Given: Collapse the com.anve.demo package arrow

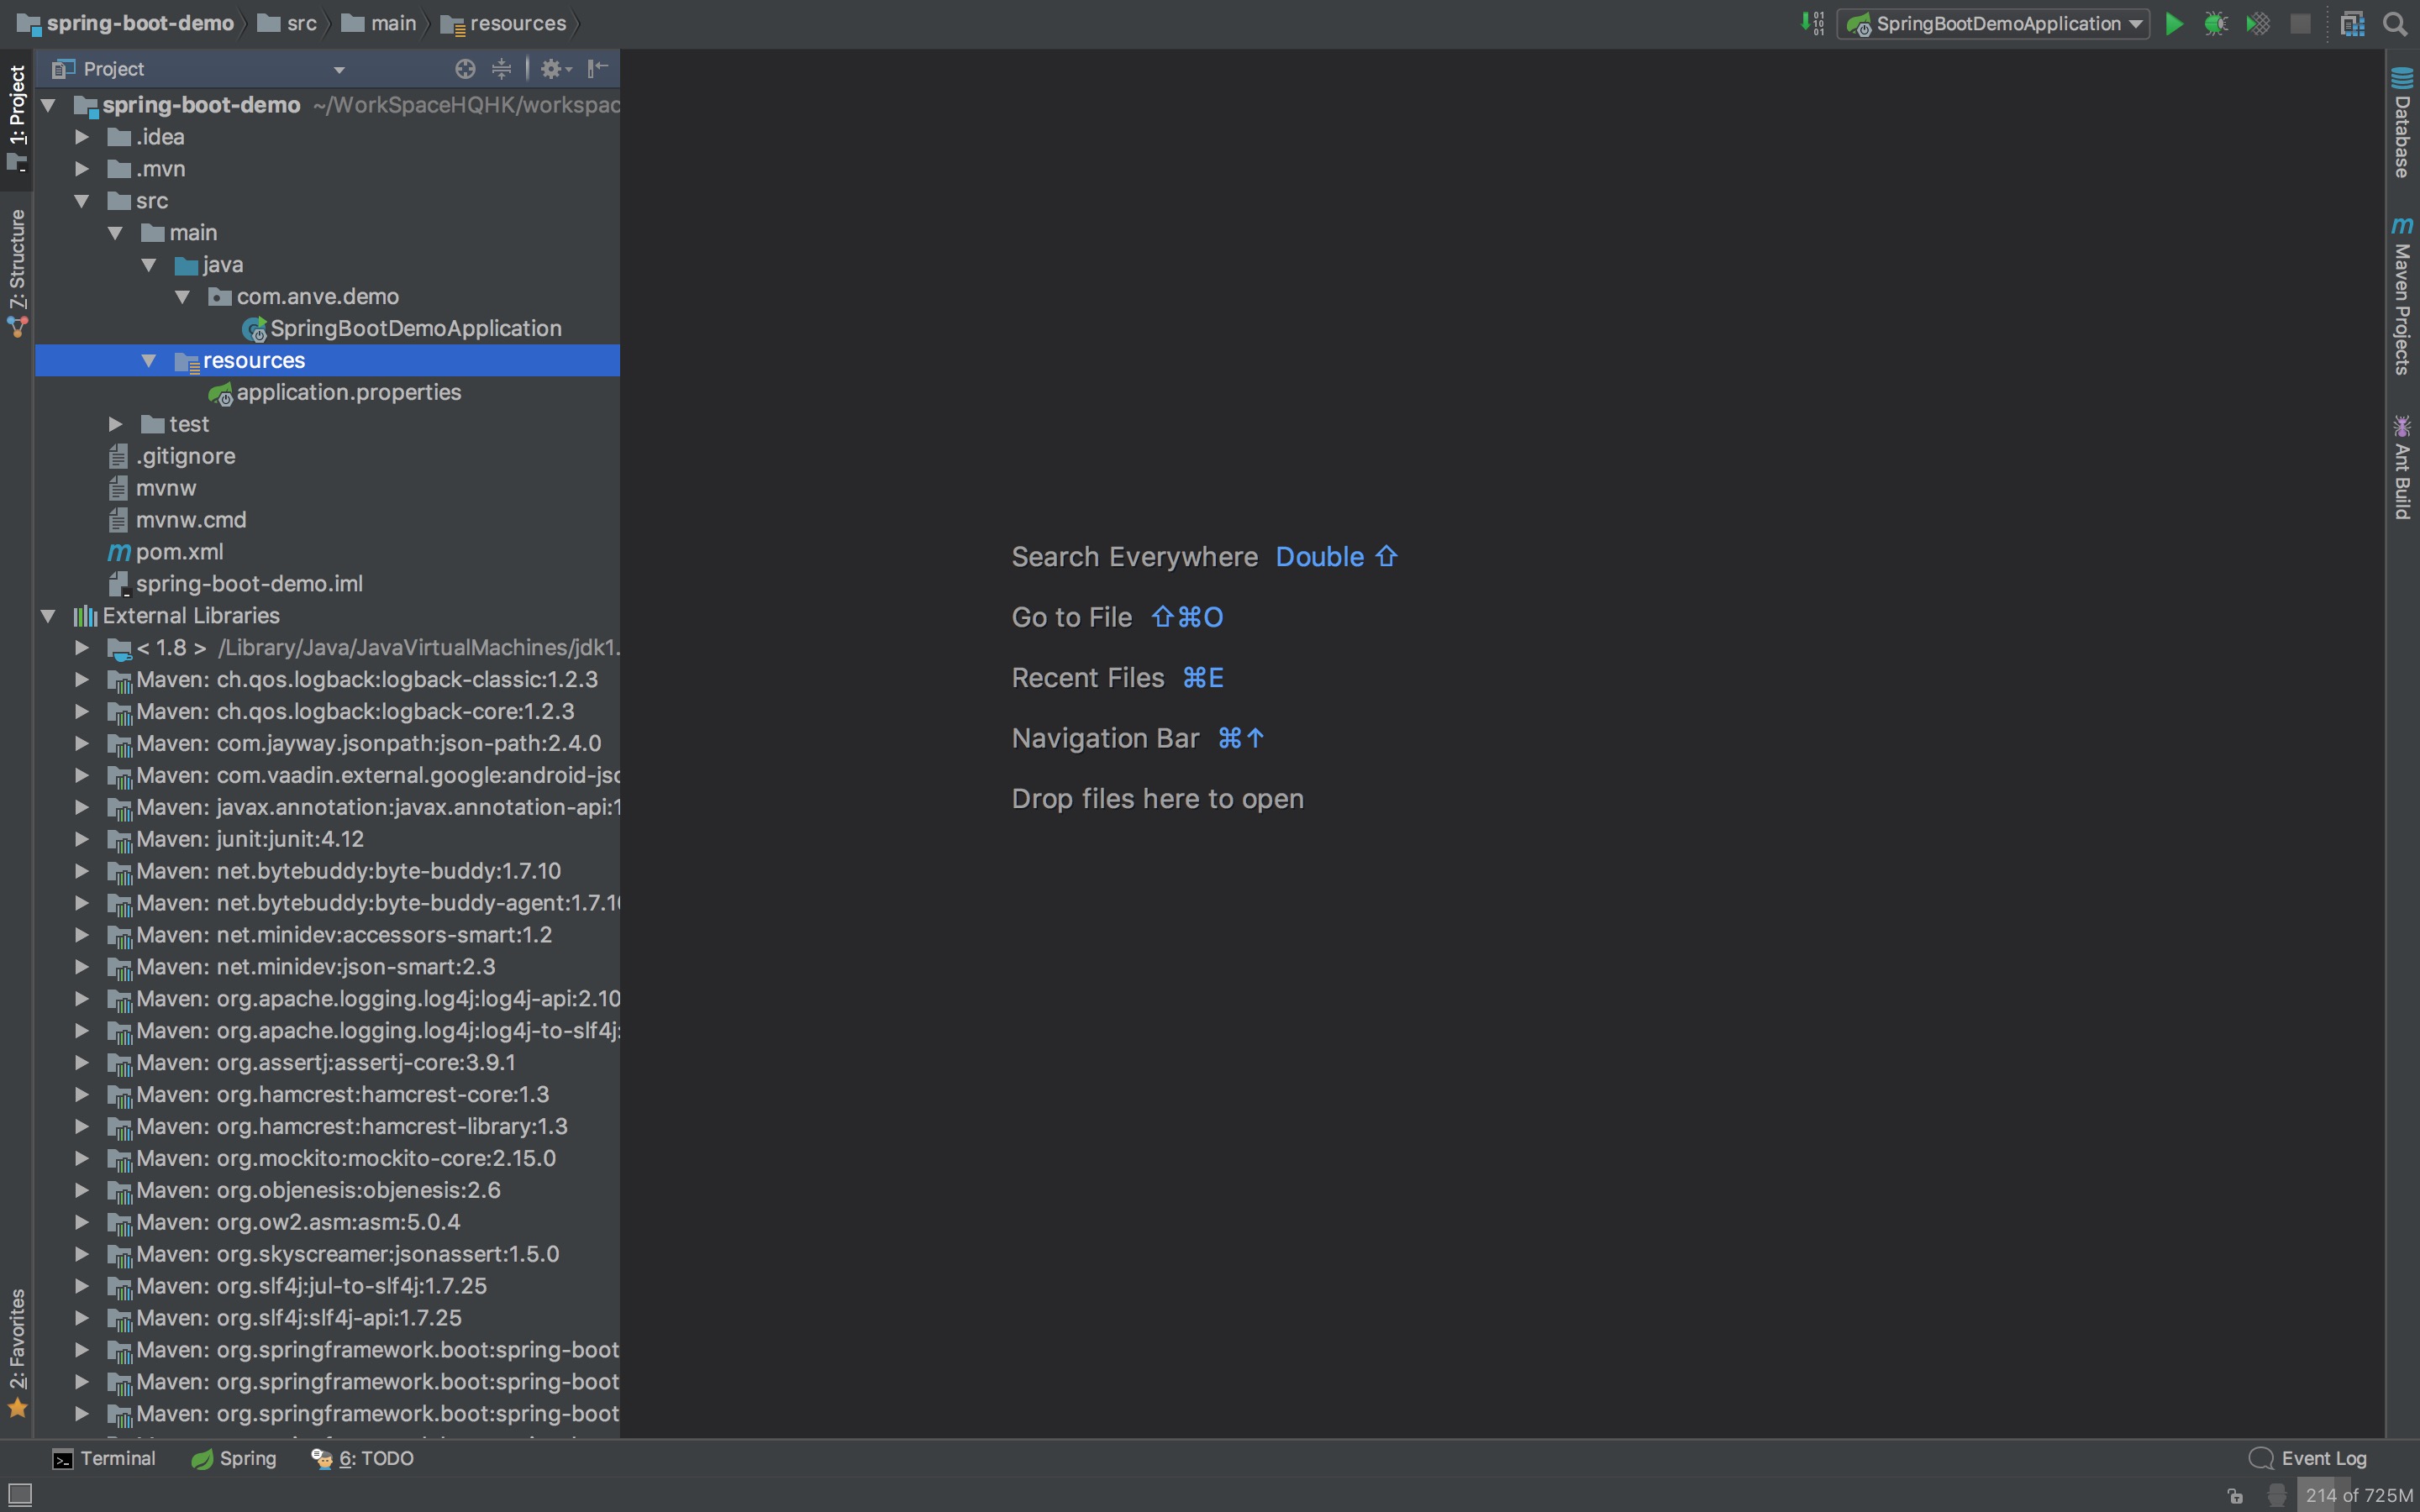Looking at the screenshot, I should click(x=182, y=297).
